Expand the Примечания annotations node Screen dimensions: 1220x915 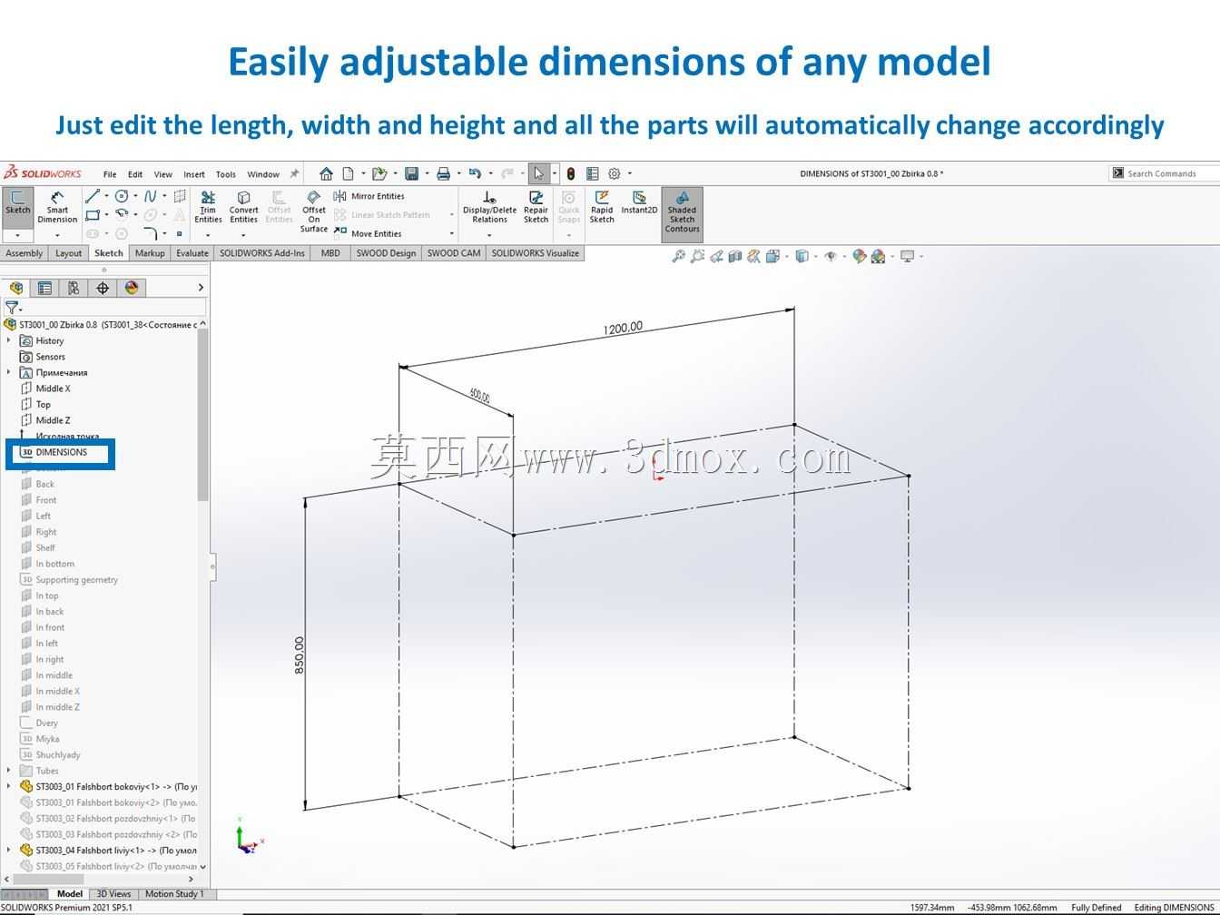(x=9, y=372)
